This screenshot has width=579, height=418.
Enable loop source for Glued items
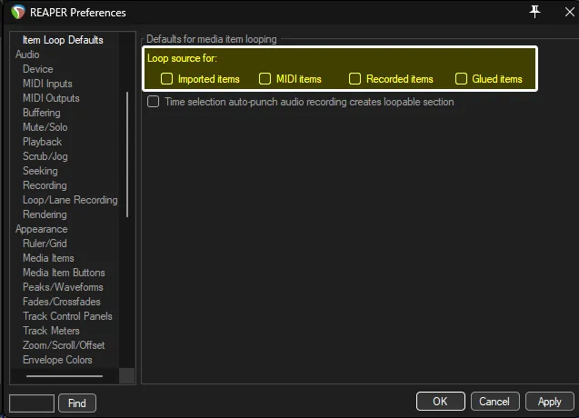pos(461,79)
